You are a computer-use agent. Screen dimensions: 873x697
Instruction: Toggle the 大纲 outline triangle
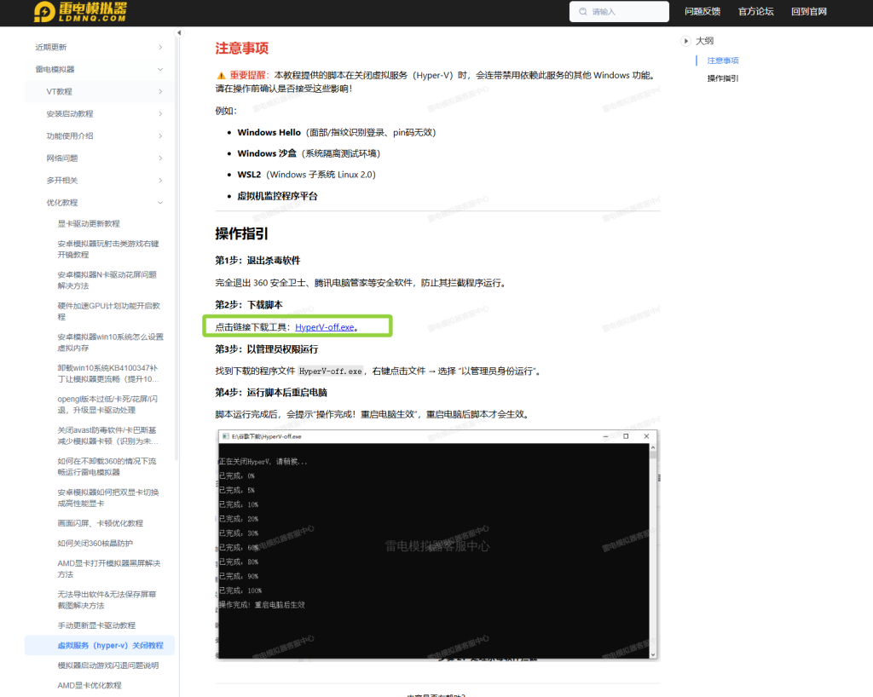(686, 41)
